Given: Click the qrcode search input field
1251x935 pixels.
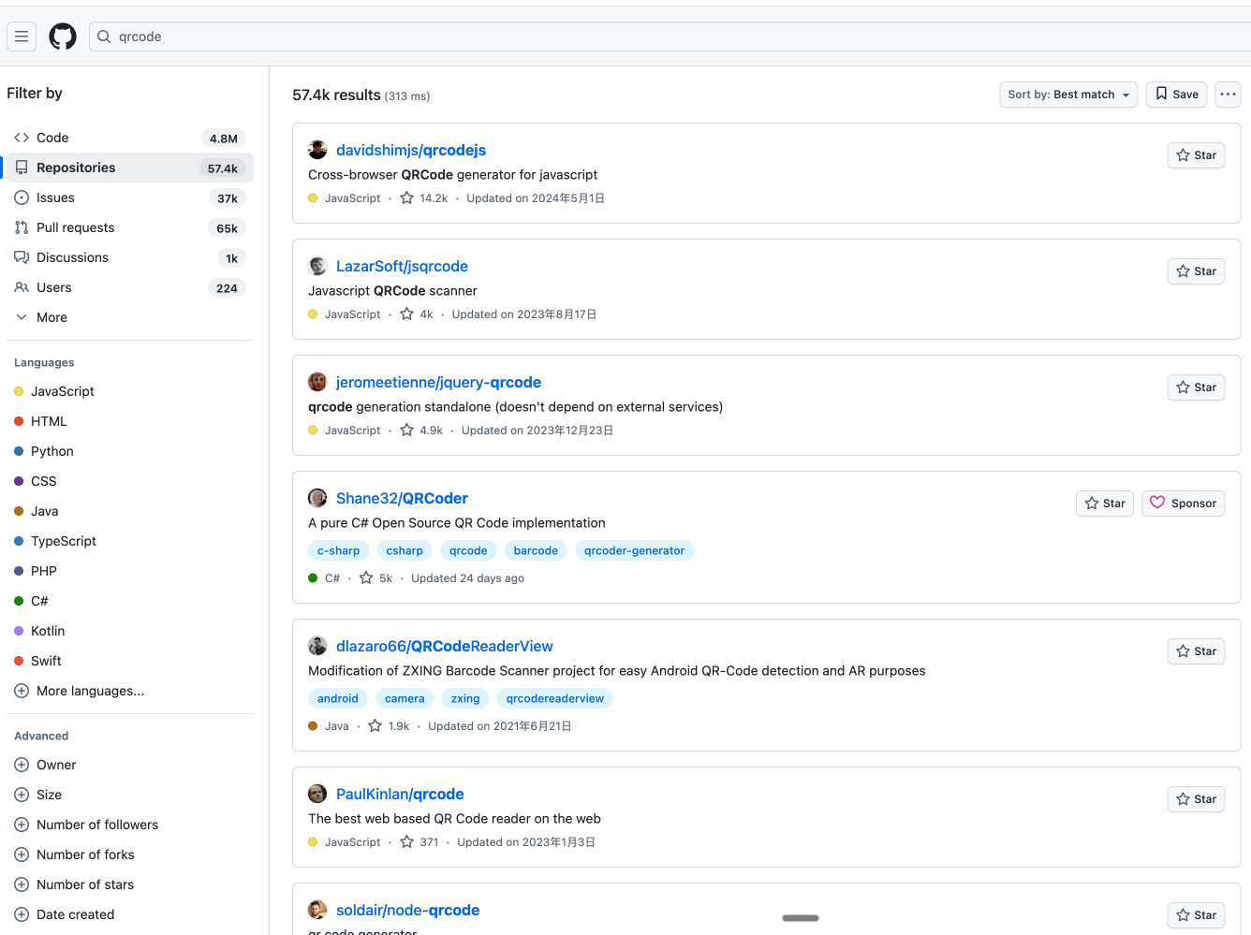Looking at the screenshot, I should point(655,37).
